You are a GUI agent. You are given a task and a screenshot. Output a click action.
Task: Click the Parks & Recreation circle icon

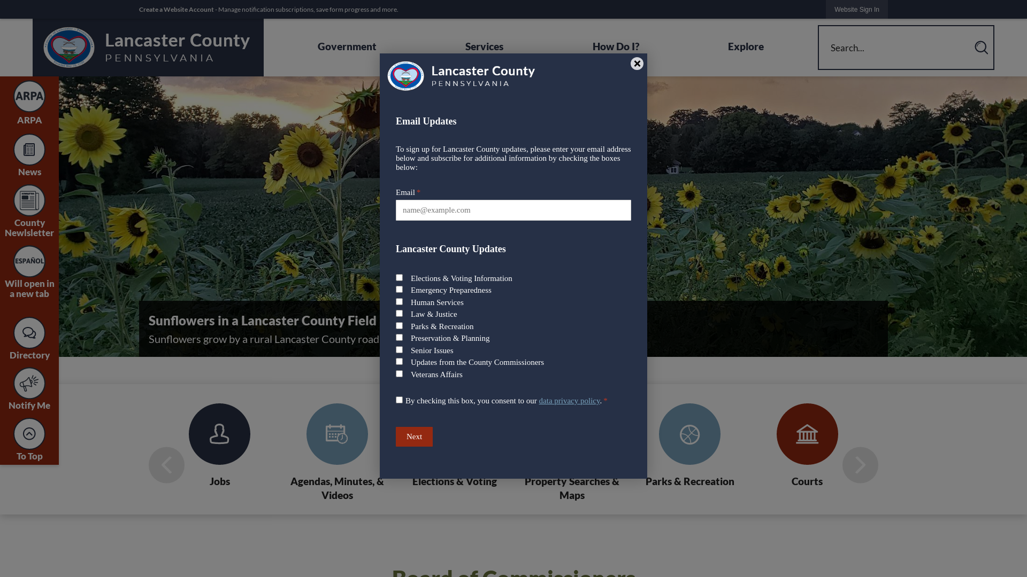point(689,434)
